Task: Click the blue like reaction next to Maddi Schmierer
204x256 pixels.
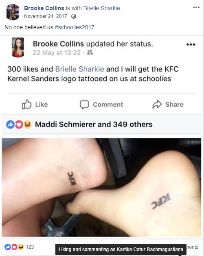Action: (10, 125)
